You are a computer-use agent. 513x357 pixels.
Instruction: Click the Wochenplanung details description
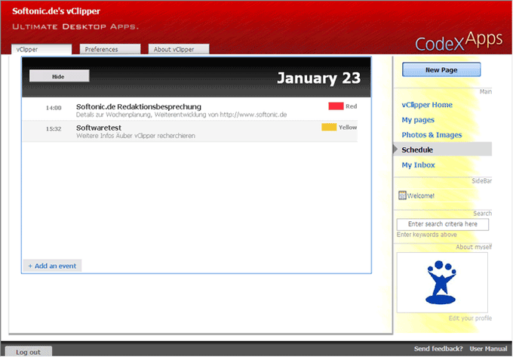pos(182,115)
